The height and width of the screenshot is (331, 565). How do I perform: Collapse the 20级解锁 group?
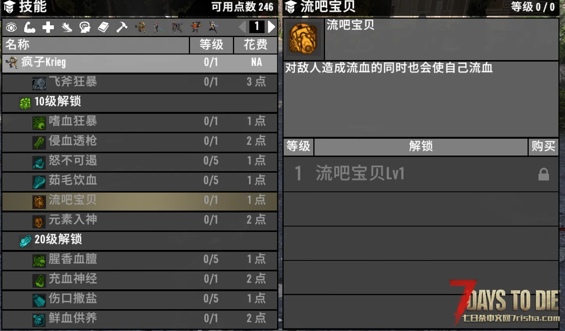(140, 240)
